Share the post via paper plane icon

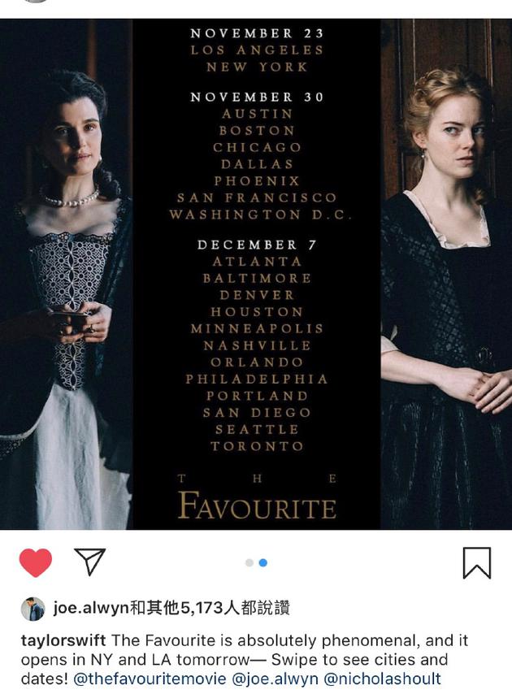(x=90, y=562)
